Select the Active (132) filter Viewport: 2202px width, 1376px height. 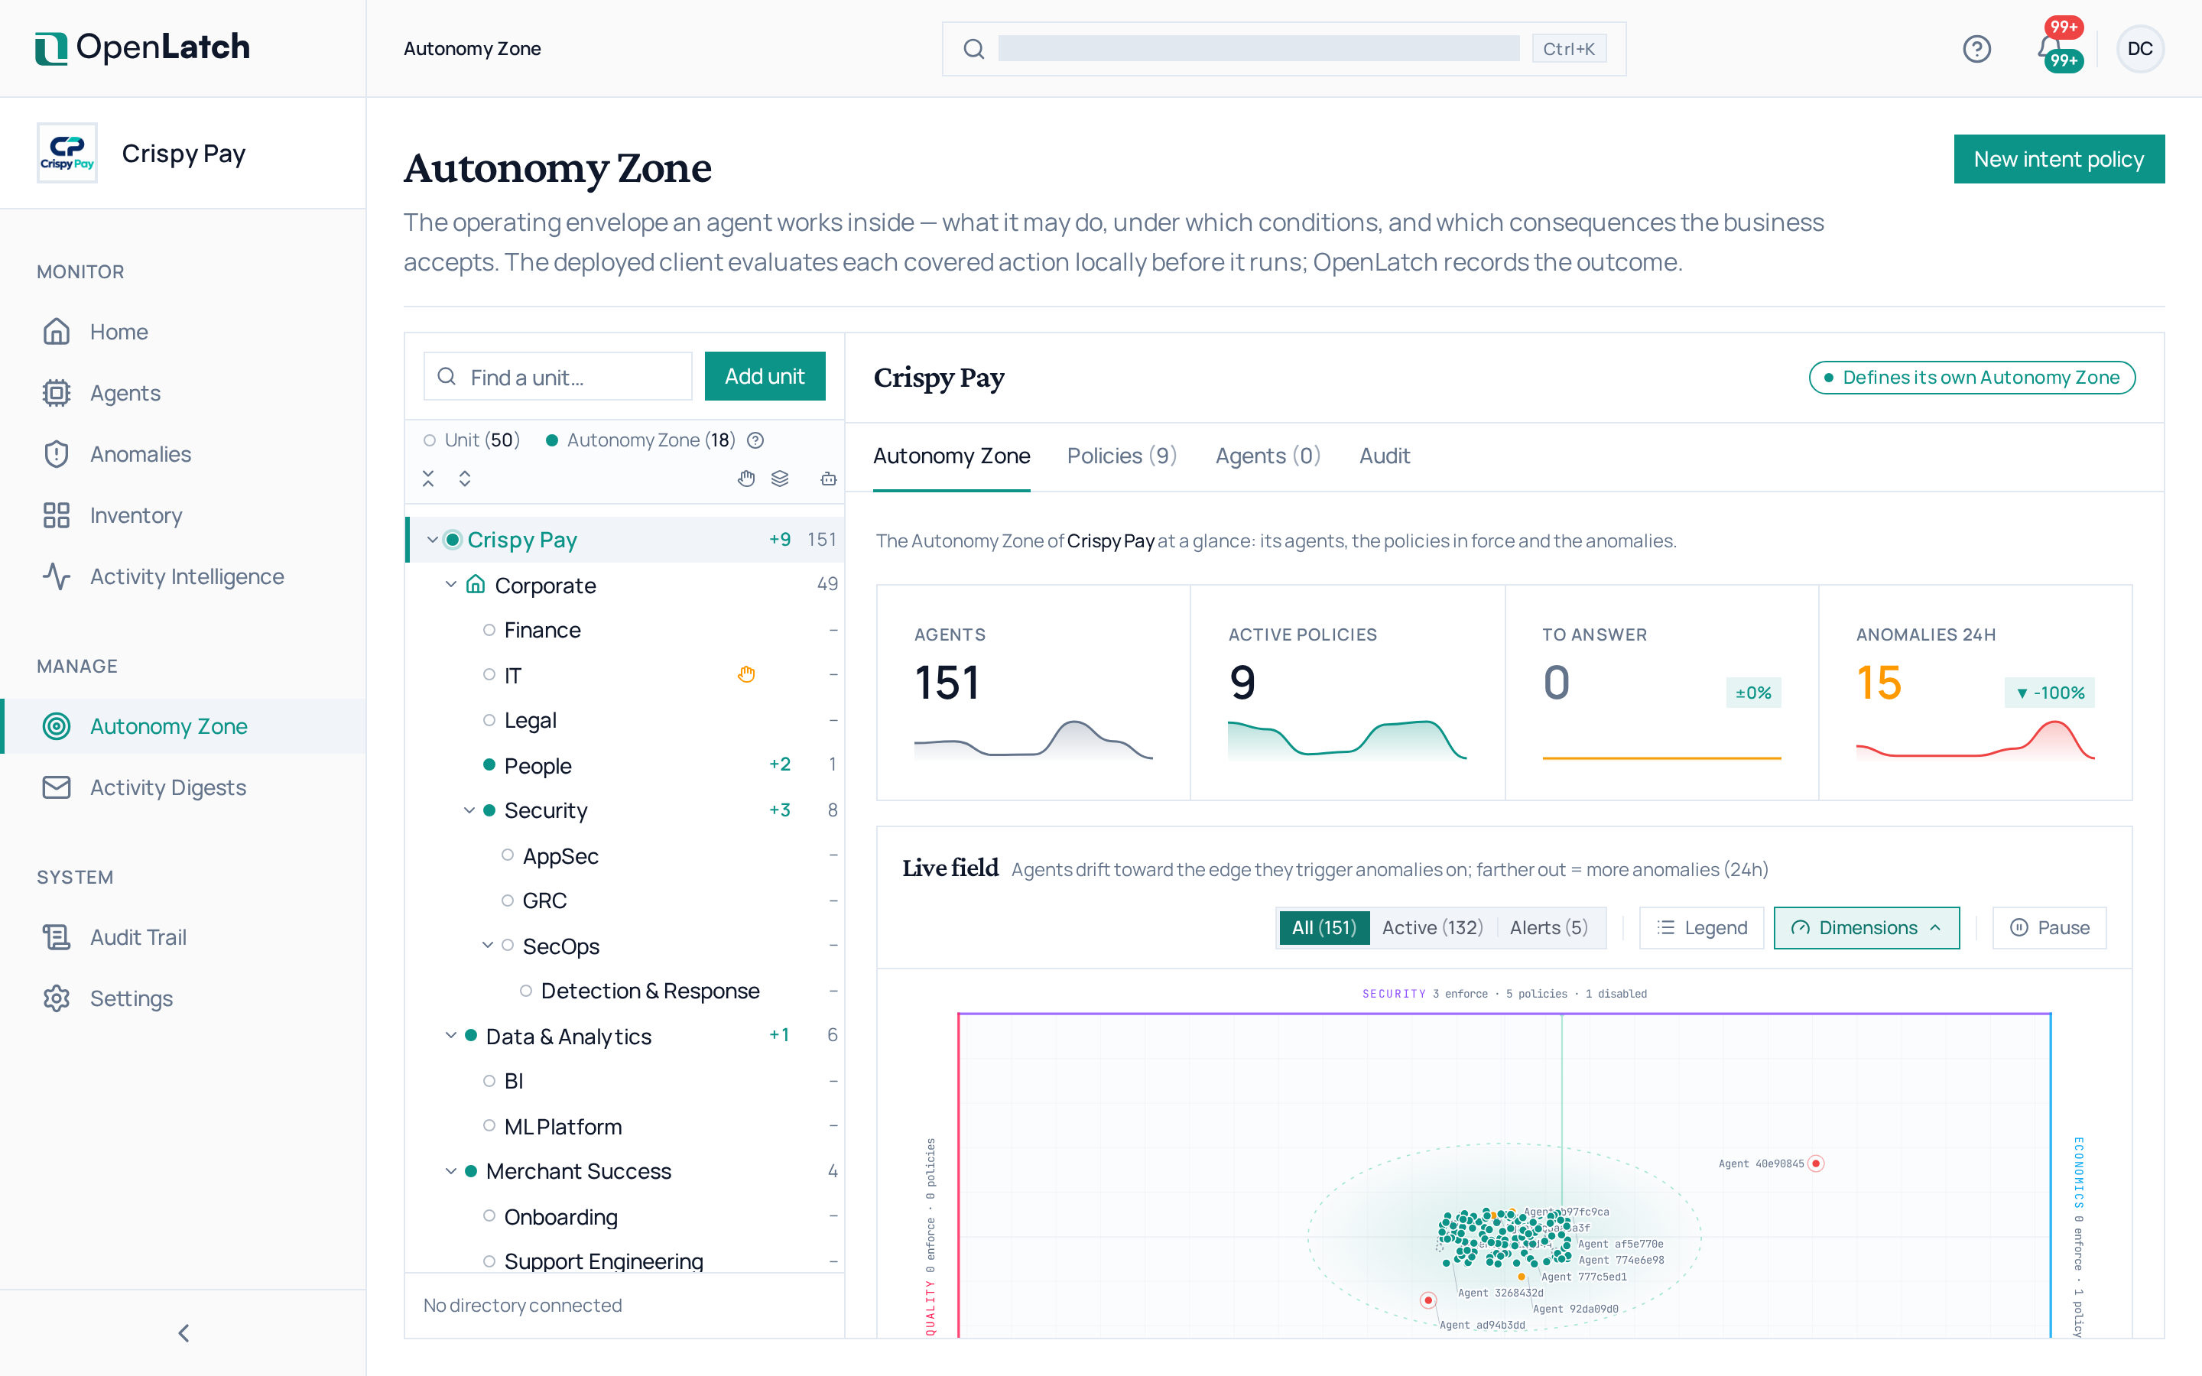click(1432, 927)
